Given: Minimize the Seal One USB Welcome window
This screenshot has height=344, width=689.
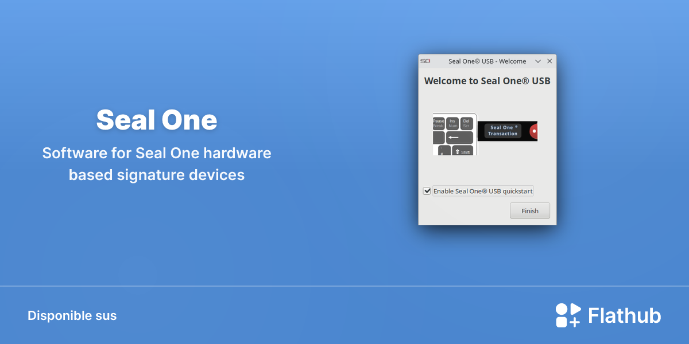Looking at the screenshot, I should [538, 61].
